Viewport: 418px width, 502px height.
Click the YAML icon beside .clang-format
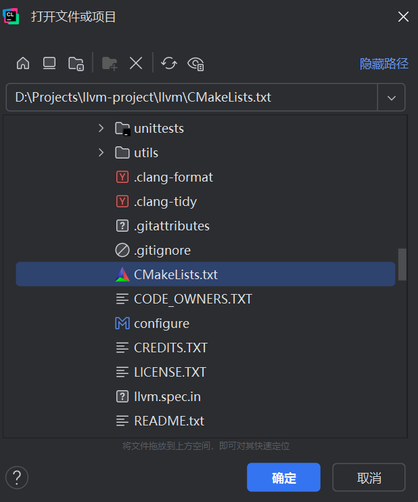122,177
